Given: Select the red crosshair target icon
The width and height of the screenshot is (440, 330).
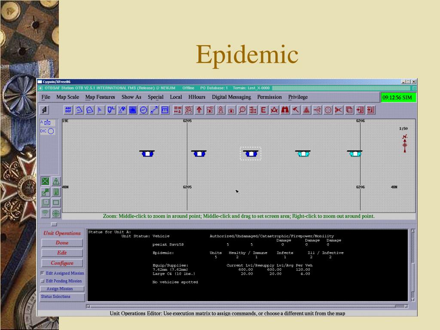Looking at the screenshot, I should coord(328,110).
